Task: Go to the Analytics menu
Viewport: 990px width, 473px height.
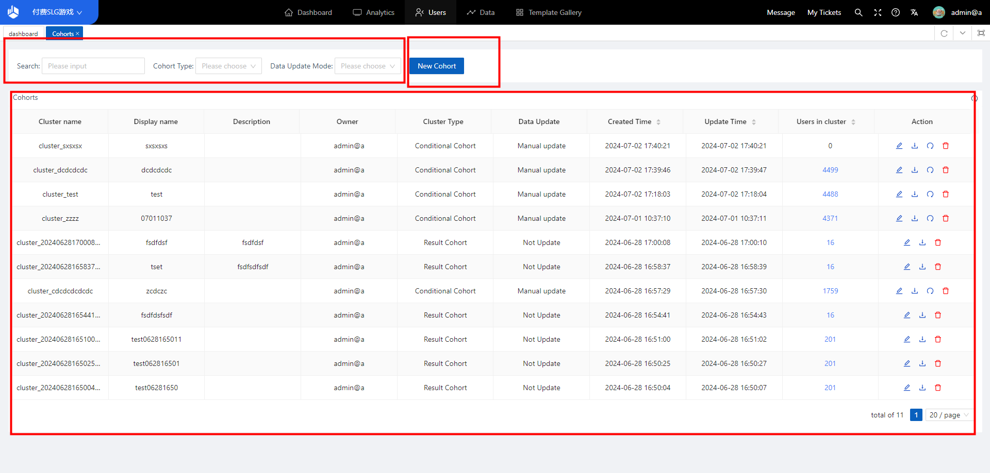Action: point(374,12)
